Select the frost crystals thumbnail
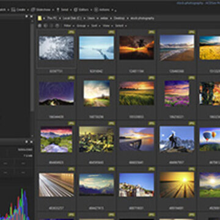Screen dimensions: 220x220 [x=56, y=48]
